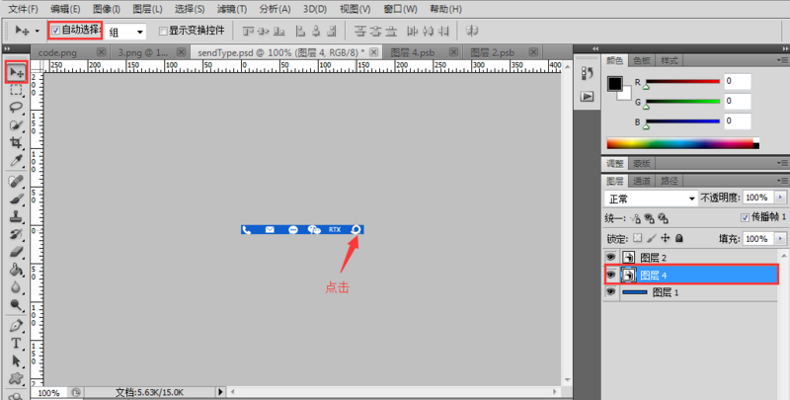Switch to the 色板 panel tab

(642, 60)
